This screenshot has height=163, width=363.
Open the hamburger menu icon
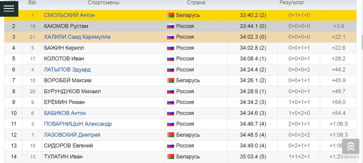point(9,8)
